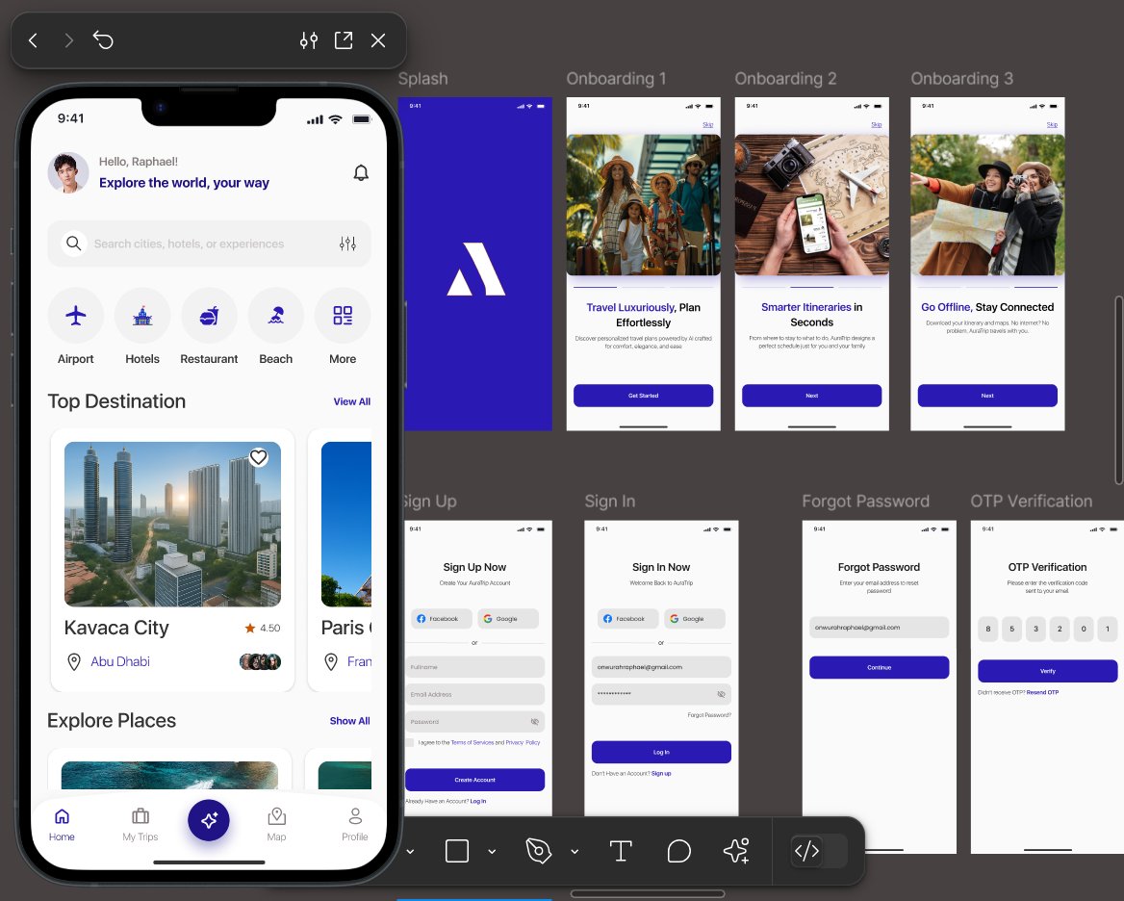Click Next button in Onboarding 2
The image size is (1124, 901).
click(x=812, y=396)
